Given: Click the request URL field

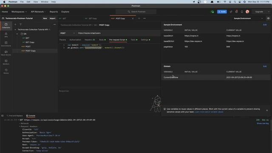Looking at the screenshot, I should [x=119, y=33].
